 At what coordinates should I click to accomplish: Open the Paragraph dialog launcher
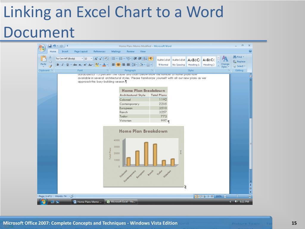point(152,70)
